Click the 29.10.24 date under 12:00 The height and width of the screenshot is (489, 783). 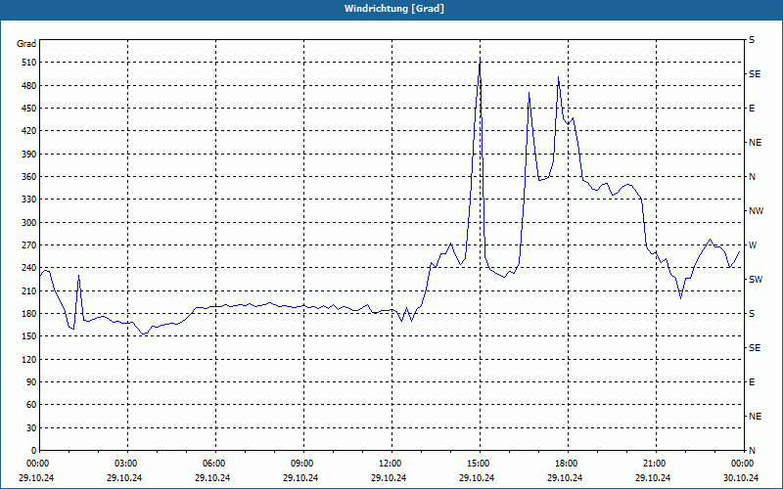click(389, 477)
